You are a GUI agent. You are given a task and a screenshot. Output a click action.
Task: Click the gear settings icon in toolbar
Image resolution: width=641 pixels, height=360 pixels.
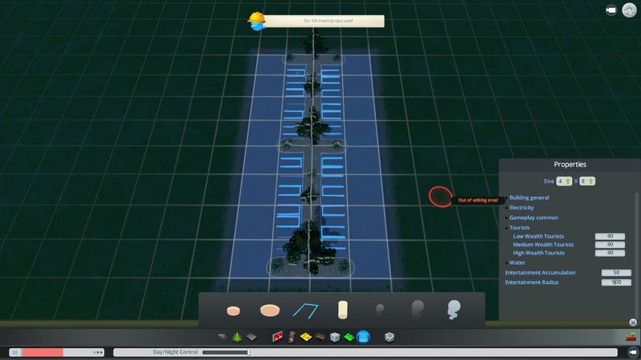389,337
